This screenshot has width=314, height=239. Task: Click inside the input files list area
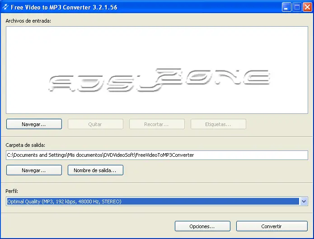pos(157,70)
